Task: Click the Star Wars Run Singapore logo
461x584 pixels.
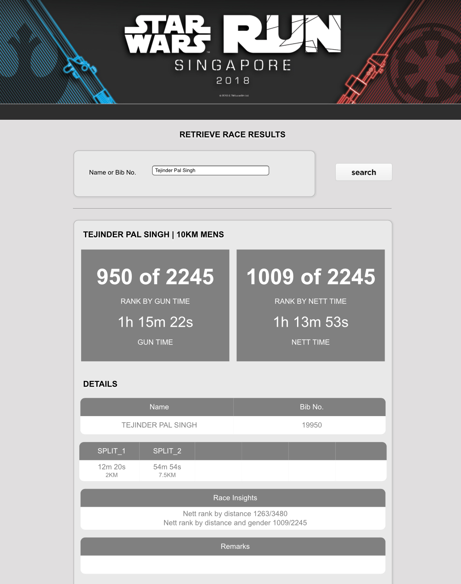Action: point(233,50)
